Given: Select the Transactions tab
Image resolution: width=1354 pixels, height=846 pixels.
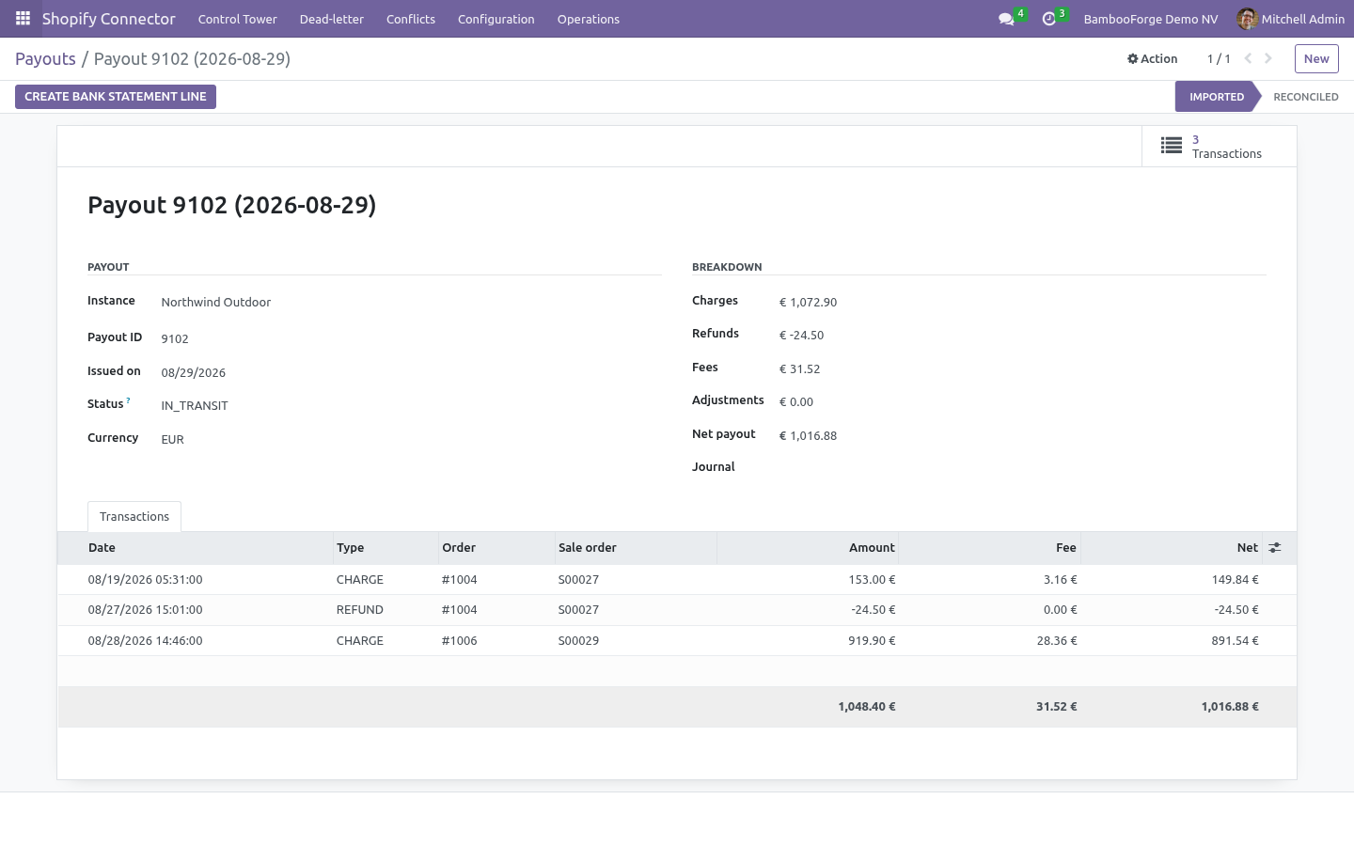Looking at the screenshot, I should [x=134, y=517].
